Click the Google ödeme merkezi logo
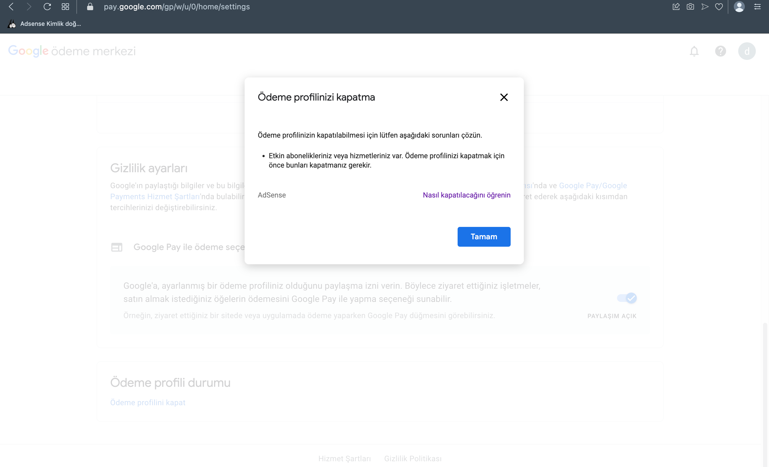This screenshot has height=467, width=769. 72,51
